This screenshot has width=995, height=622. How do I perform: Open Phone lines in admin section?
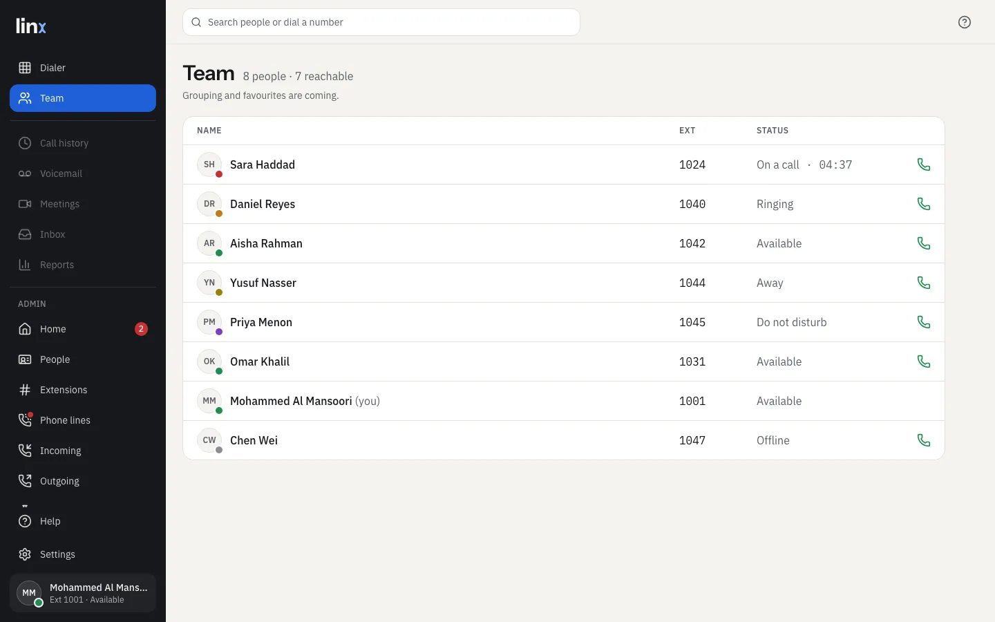point(83,420)
